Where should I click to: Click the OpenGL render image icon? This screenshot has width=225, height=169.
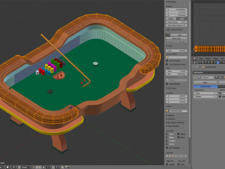[x=67, y=167]
